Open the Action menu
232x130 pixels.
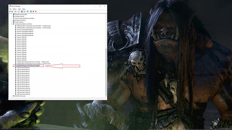pos(15,9)
